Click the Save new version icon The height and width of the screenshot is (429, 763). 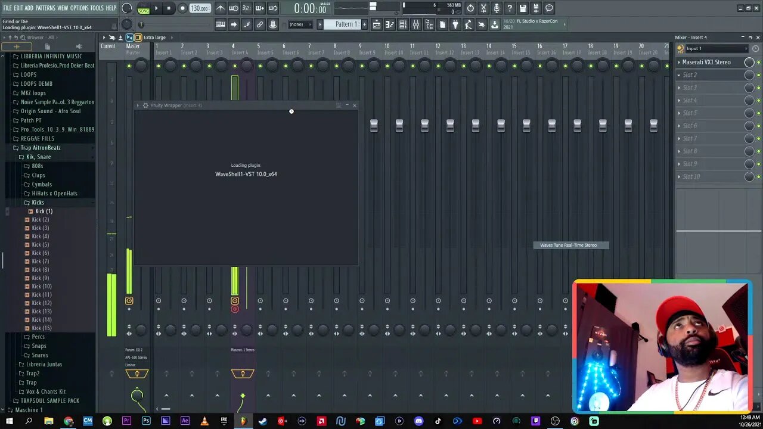[536, 8]
